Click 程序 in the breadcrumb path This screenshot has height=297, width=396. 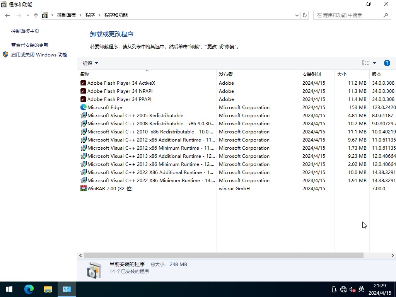[x=90, y=15]
